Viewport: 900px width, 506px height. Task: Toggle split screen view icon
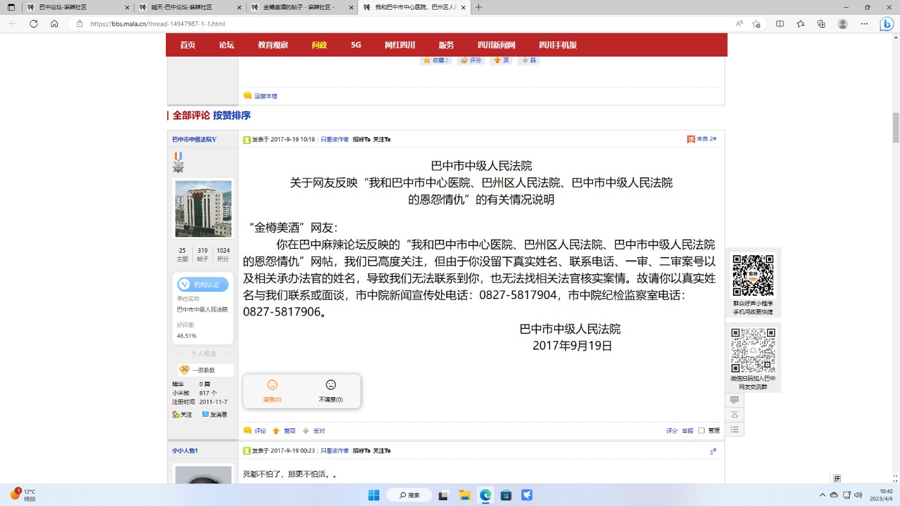pos(780,24)
